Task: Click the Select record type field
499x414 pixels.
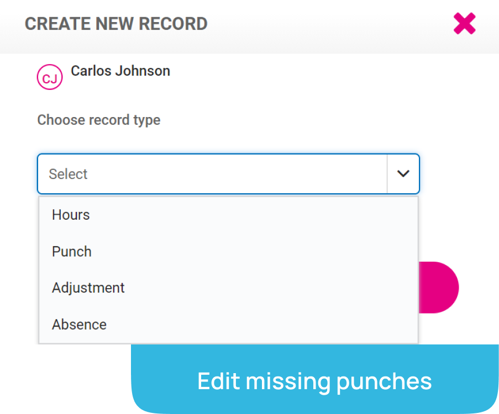Action: (x=228, y=174)
